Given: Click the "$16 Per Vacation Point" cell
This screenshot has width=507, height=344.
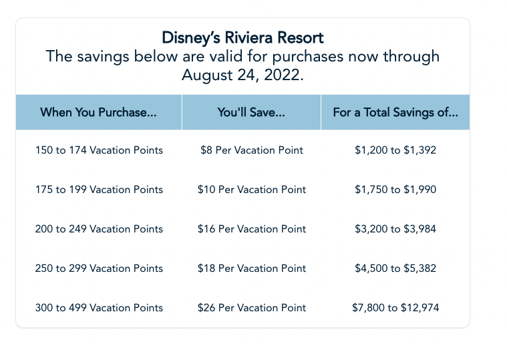Looking at the screenshot, I should tap(252, 229).
